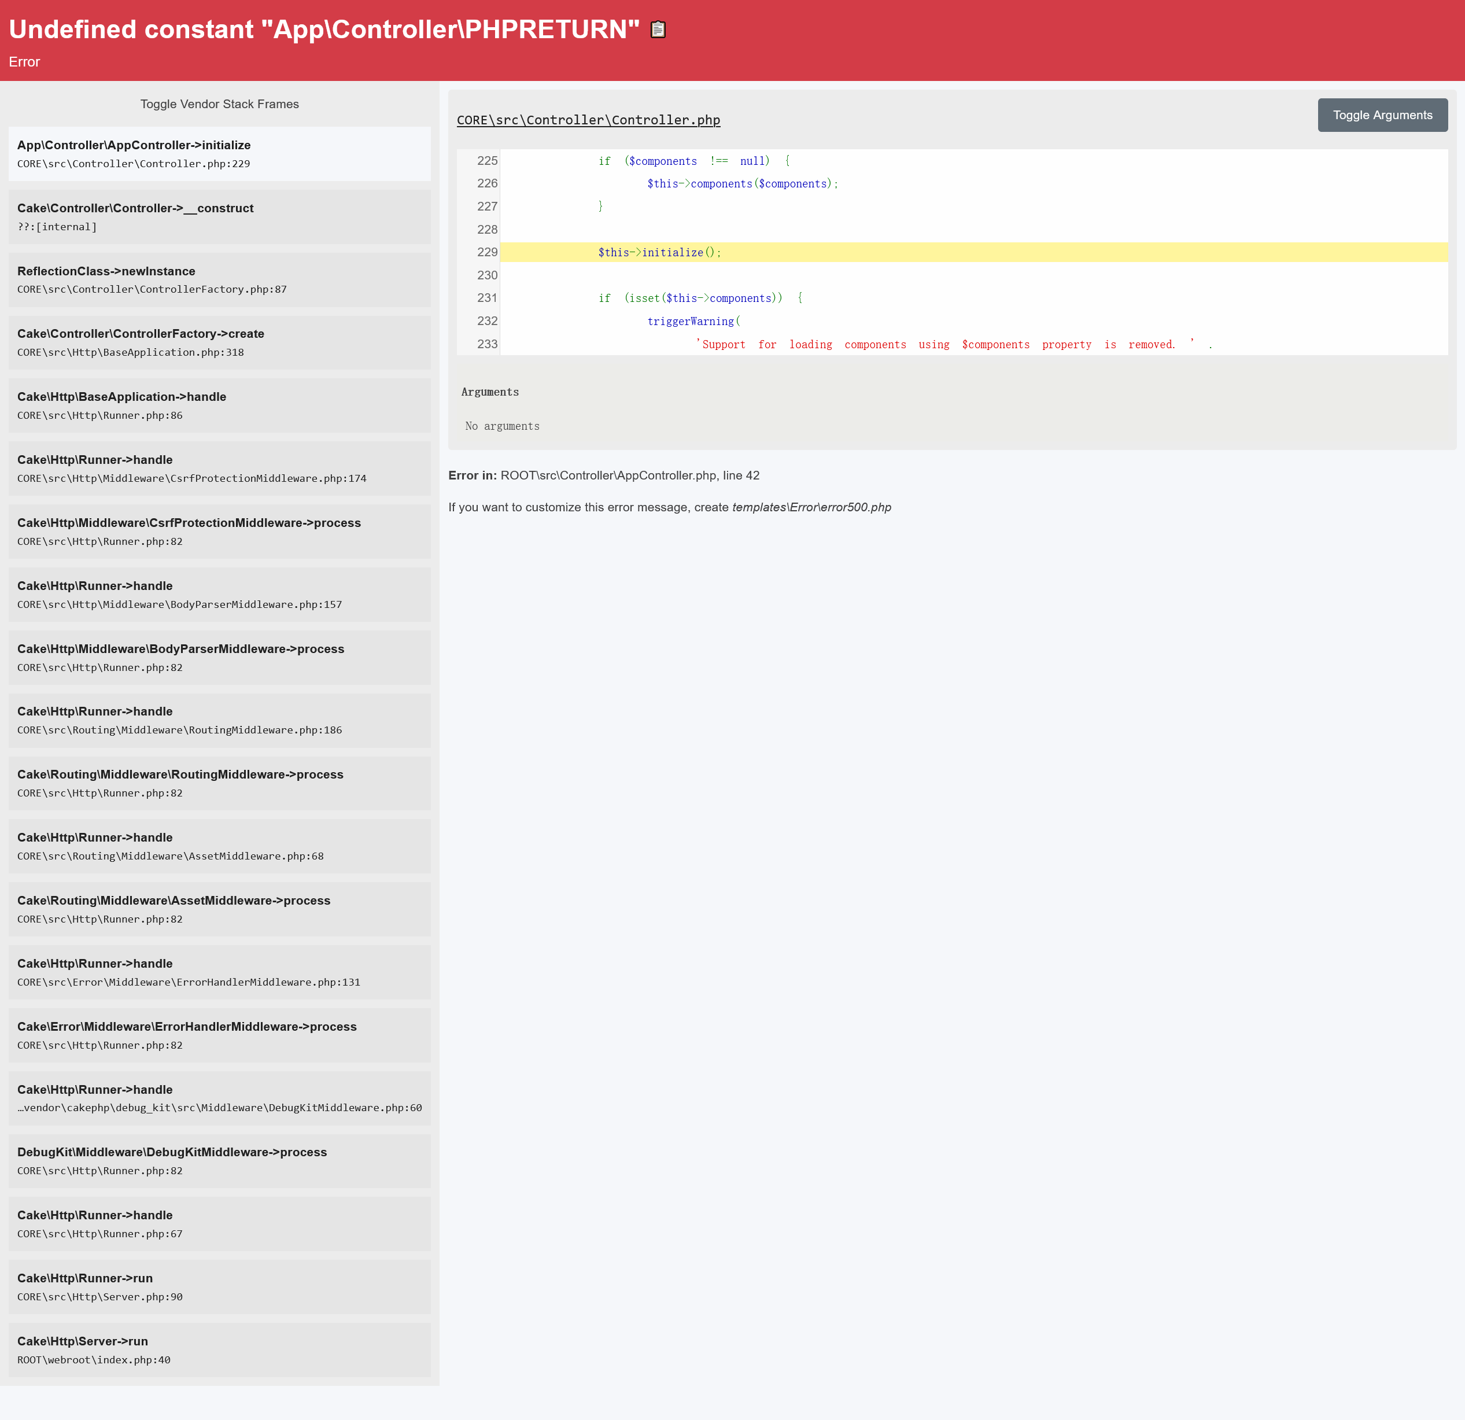Open the CORE\src\Controller\Controller.php file link
1465x1420 pixels.
coord(588,120)
